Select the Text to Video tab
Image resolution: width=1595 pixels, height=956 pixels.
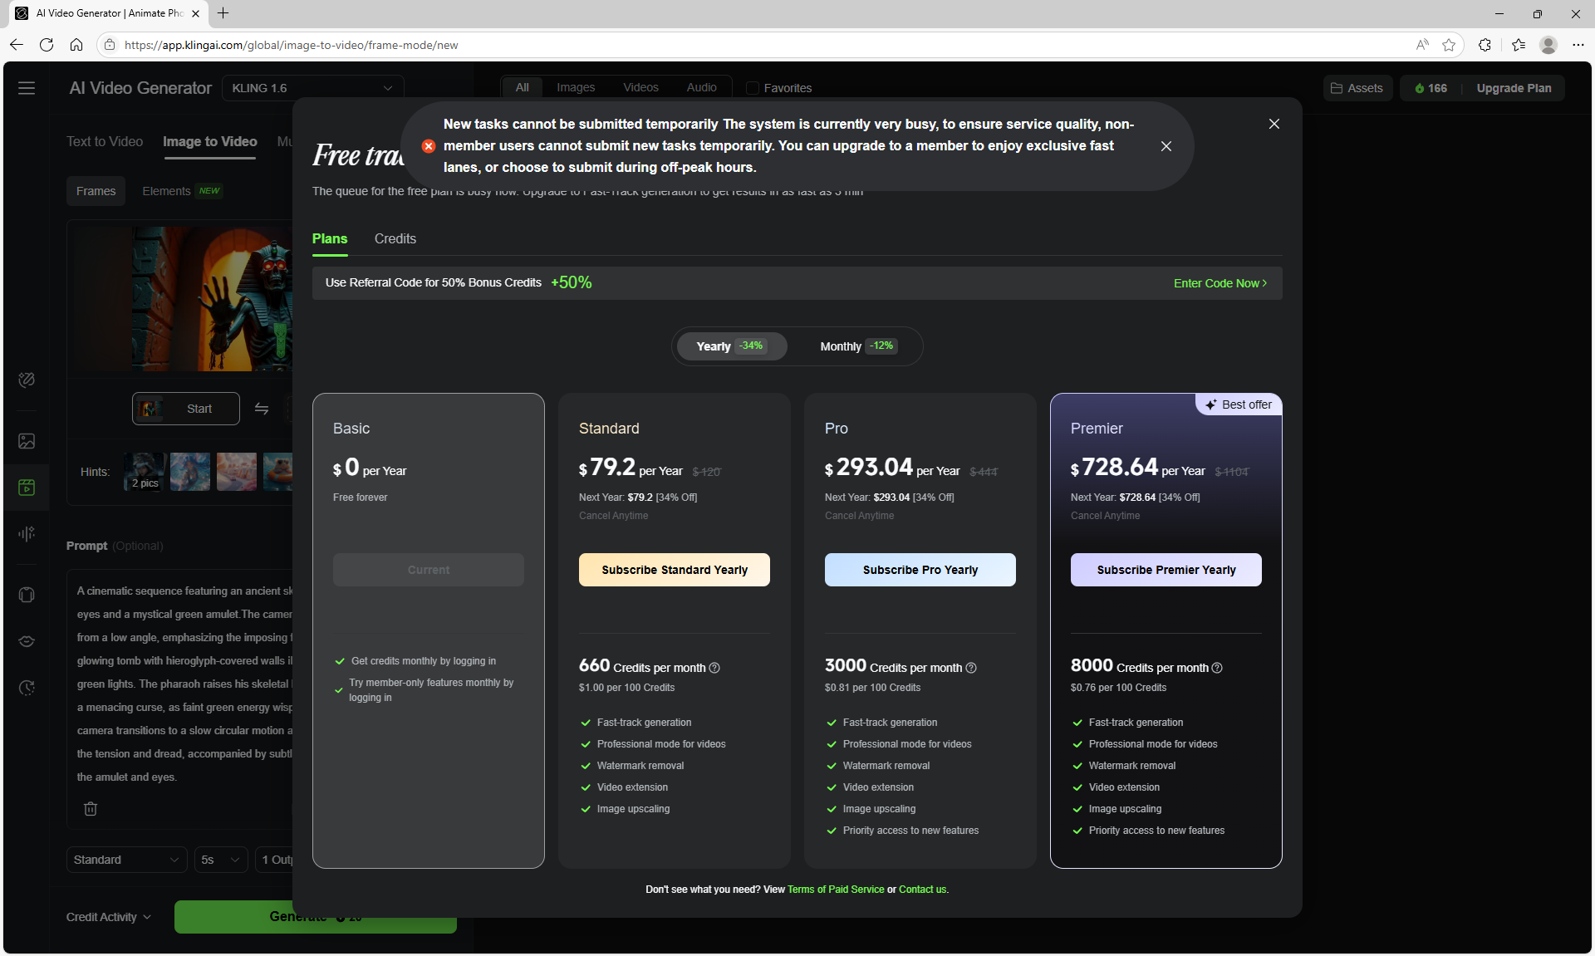tap(105, 141)
